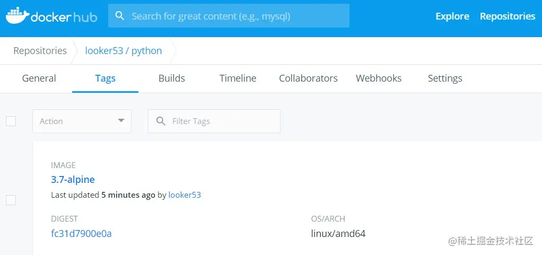Open the Action dropdown
The height and width of the screenshot is (255, 542).
[x=82, y=121]
